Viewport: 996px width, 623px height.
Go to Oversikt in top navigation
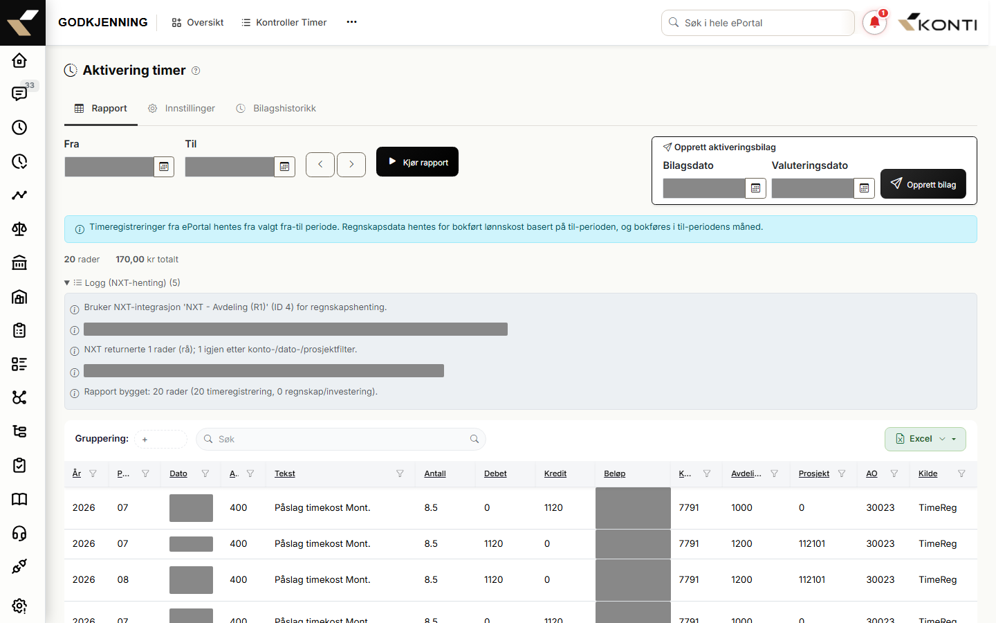point(198,22)
